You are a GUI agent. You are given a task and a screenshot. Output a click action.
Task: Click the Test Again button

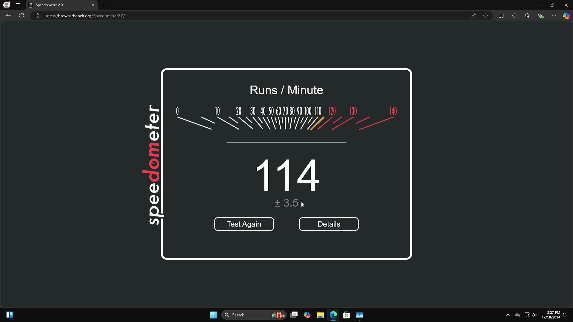coord(244,224)
